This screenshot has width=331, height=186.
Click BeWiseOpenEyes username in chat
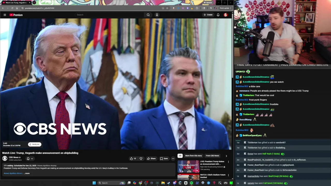(x=252, y=135)
